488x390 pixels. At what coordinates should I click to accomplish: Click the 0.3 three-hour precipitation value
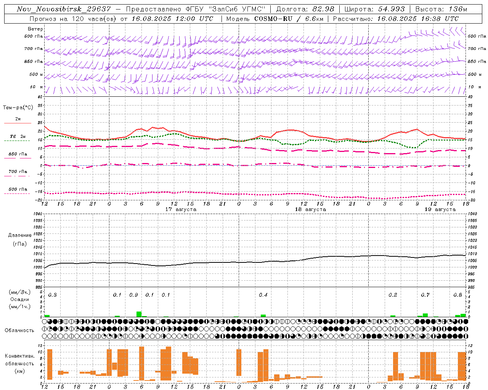pyautogui.click(x=52, y=295)
